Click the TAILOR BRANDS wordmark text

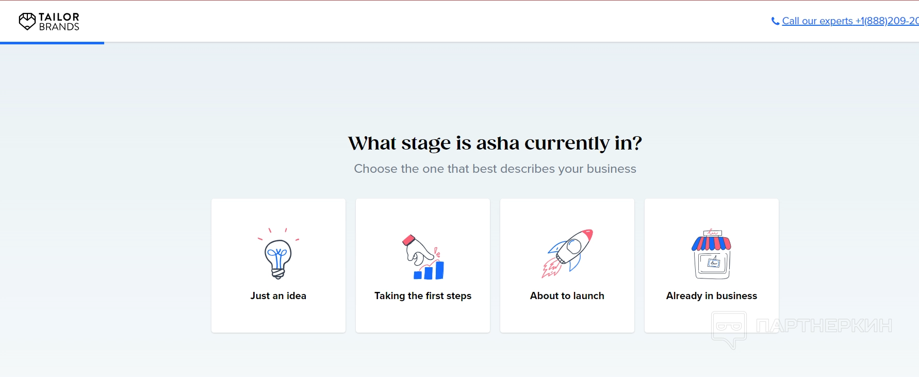point(59,22)
